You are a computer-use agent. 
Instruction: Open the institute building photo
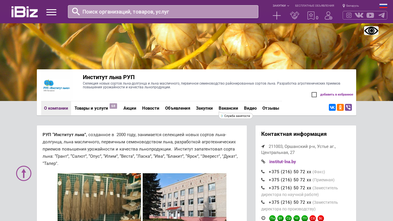pyautogui.click(x=184, y=197)
